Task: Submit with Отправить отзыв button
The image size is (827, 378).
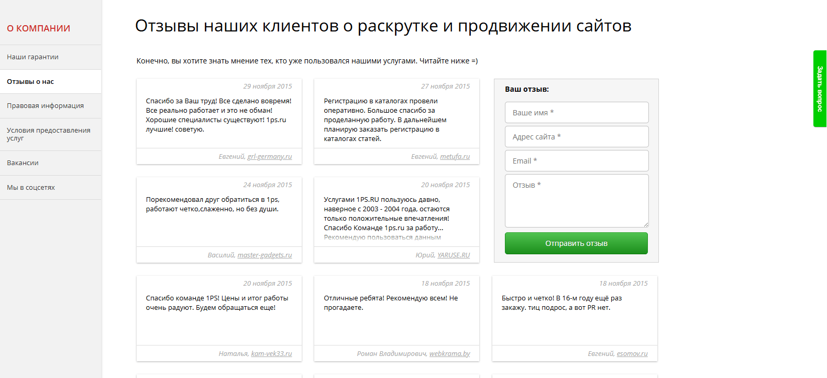Action: pos(576,243)
